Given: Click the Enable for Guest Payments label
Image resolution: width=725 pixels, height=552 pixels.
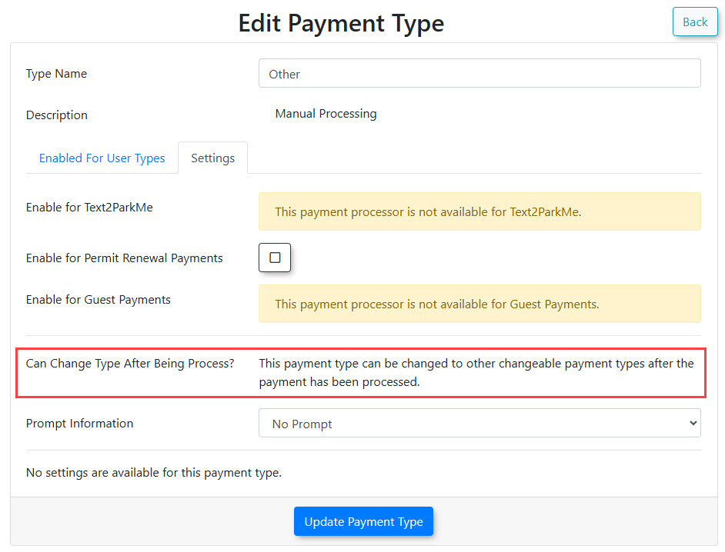Looking at the screenshot, I should click(x=99, y=300).
